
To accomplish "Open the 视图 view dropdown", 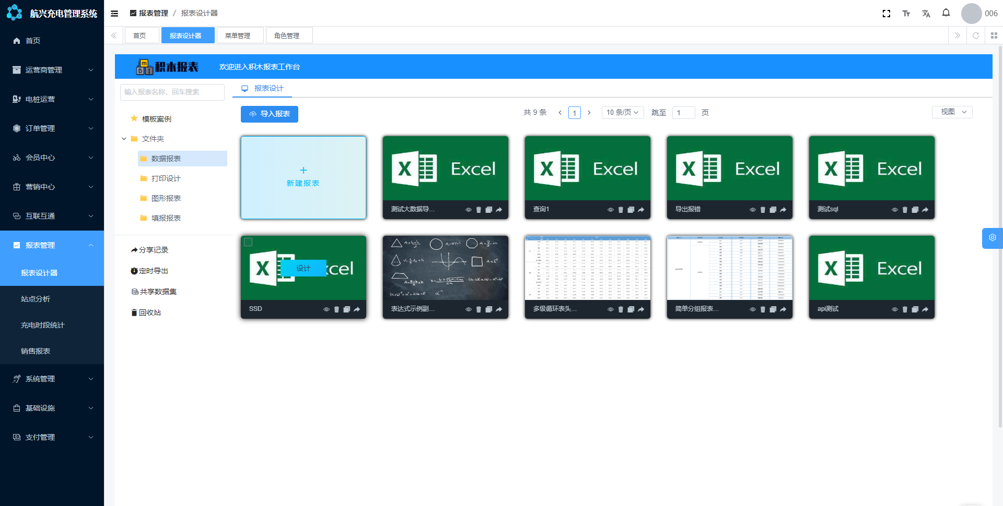I will 952,112.
